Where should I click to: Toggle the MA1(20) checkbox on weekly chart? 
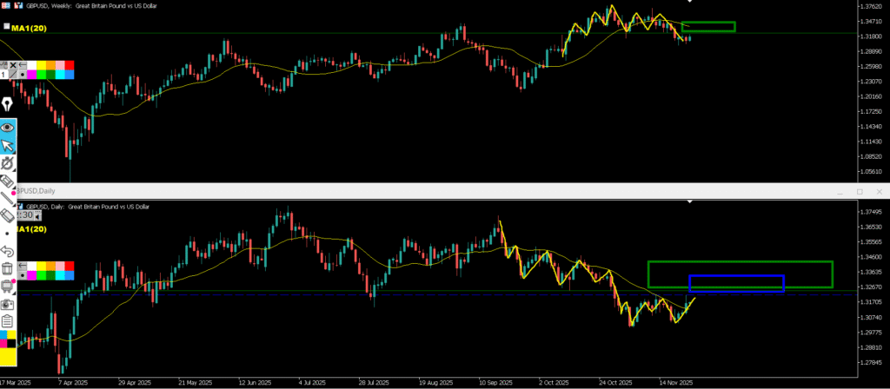point(6,27)
